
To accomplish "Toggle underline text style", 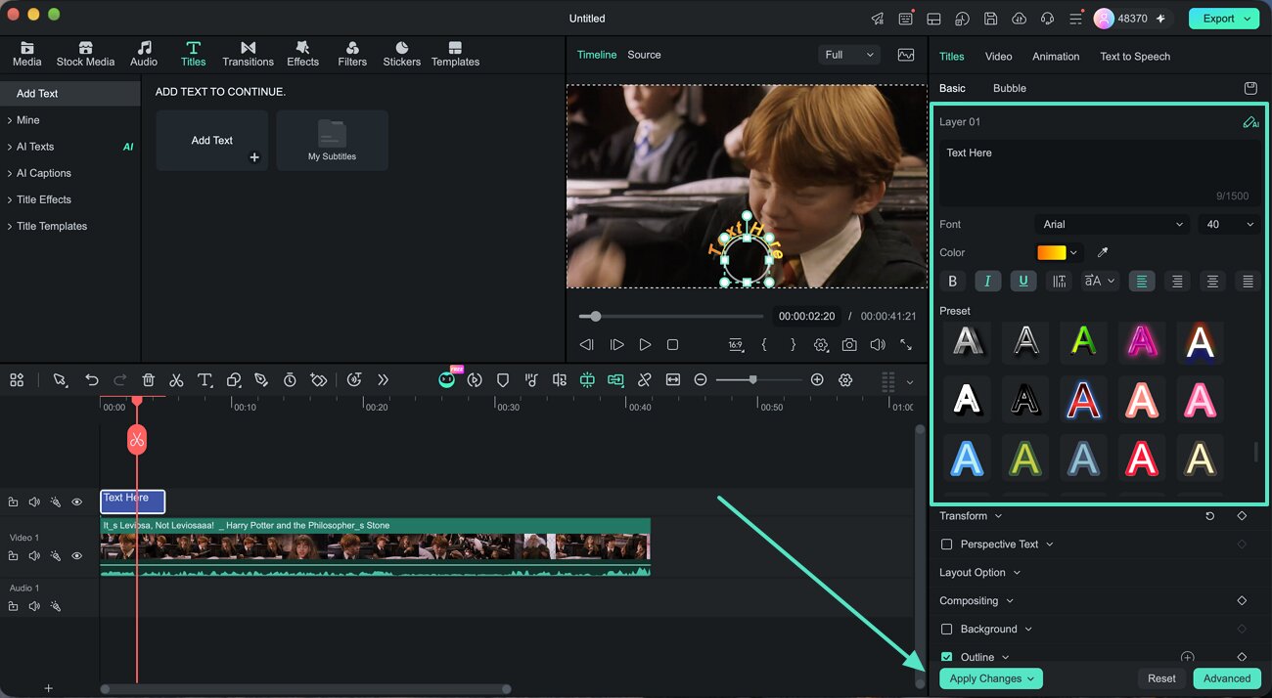I will 1023,282.
